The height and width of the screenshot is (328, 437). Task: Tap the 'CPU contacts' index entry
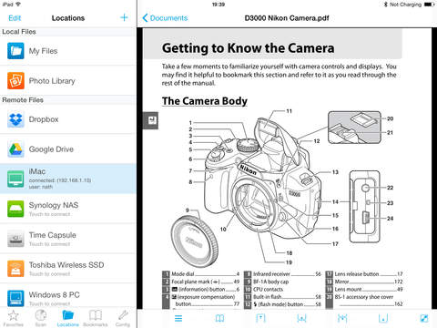tap(269, 289)
